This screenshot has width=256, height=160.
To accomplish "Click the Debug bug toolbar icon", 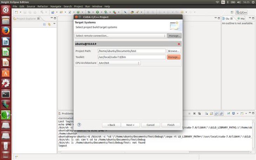I will point(89,12).
